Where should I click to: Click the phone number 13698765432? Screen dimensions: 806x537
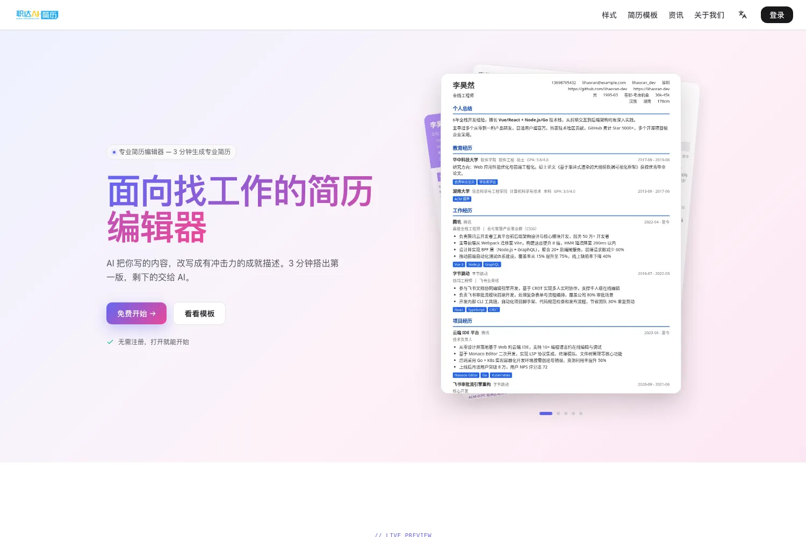pyautogui.click(x=564, y=83)
